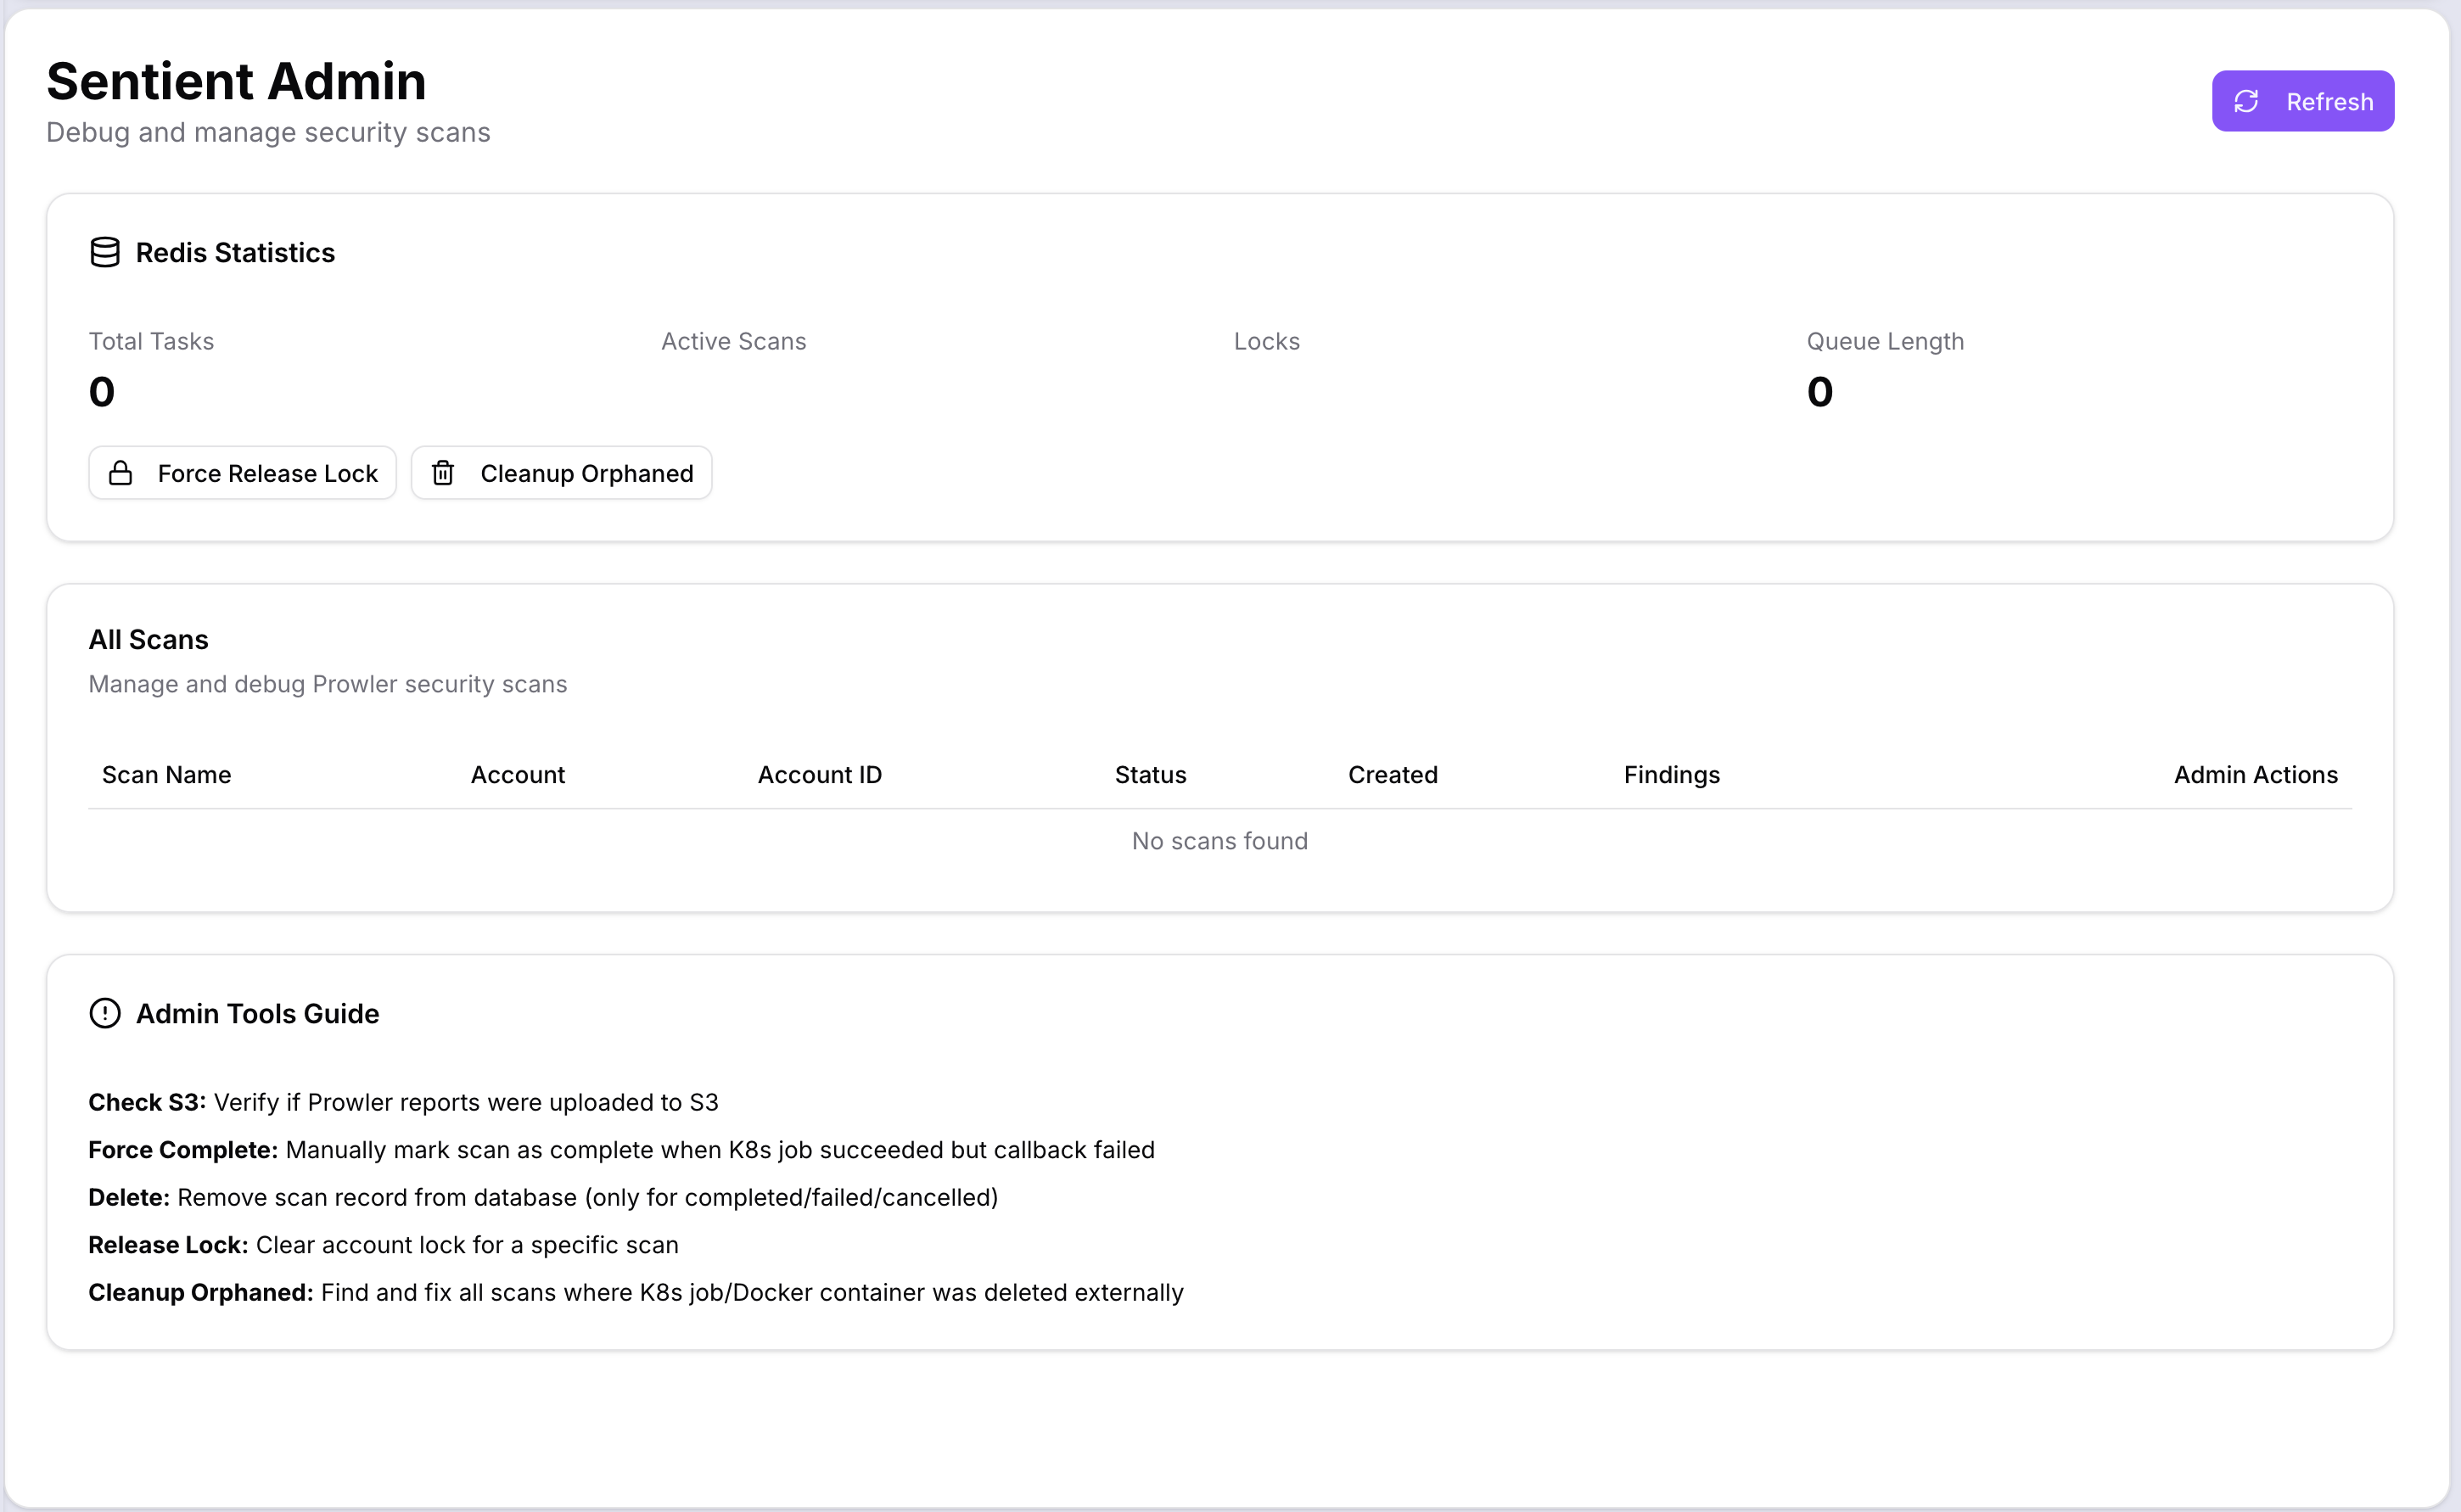Click the Queue Length value 0
Screen dimensions: 2461x1512
click(1820, 391)
